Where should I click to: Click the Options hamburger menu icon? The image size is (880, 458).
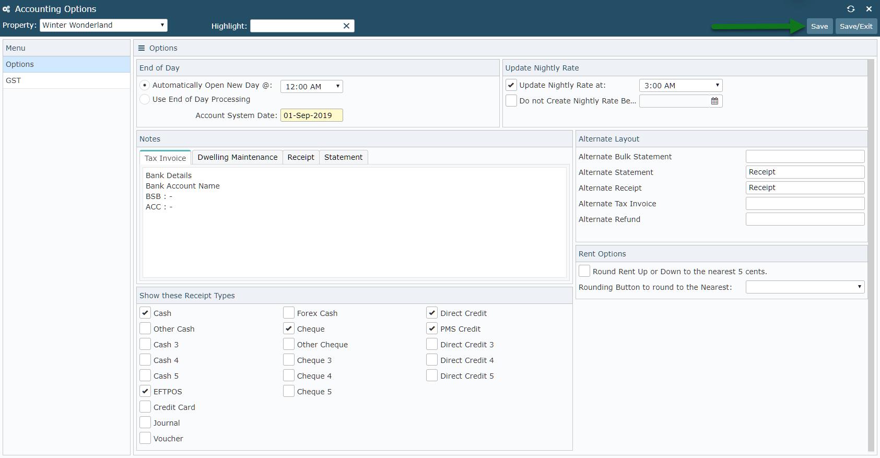click(x=142, y=48)
